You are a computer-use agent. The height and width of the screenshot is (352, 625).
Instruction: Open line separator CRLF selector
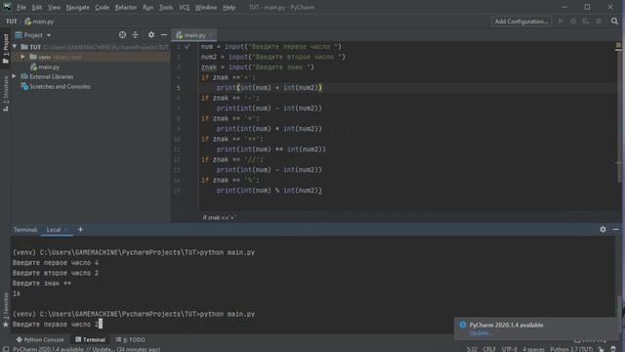pyautogui.click(x=489, y=349)
